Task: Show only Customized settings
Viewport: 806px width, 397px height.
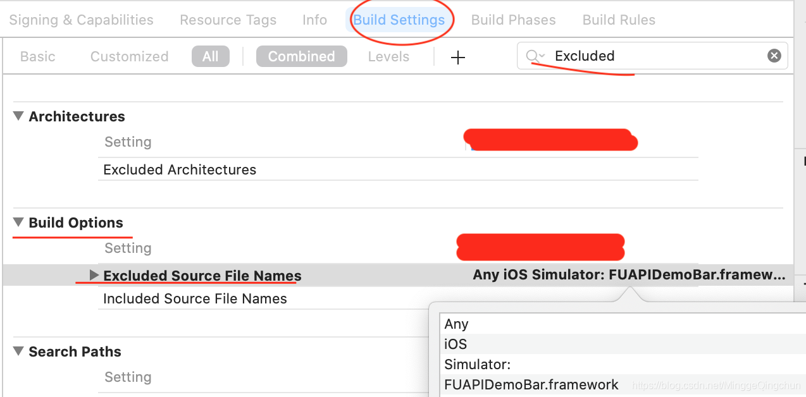Action: point(129,57)
